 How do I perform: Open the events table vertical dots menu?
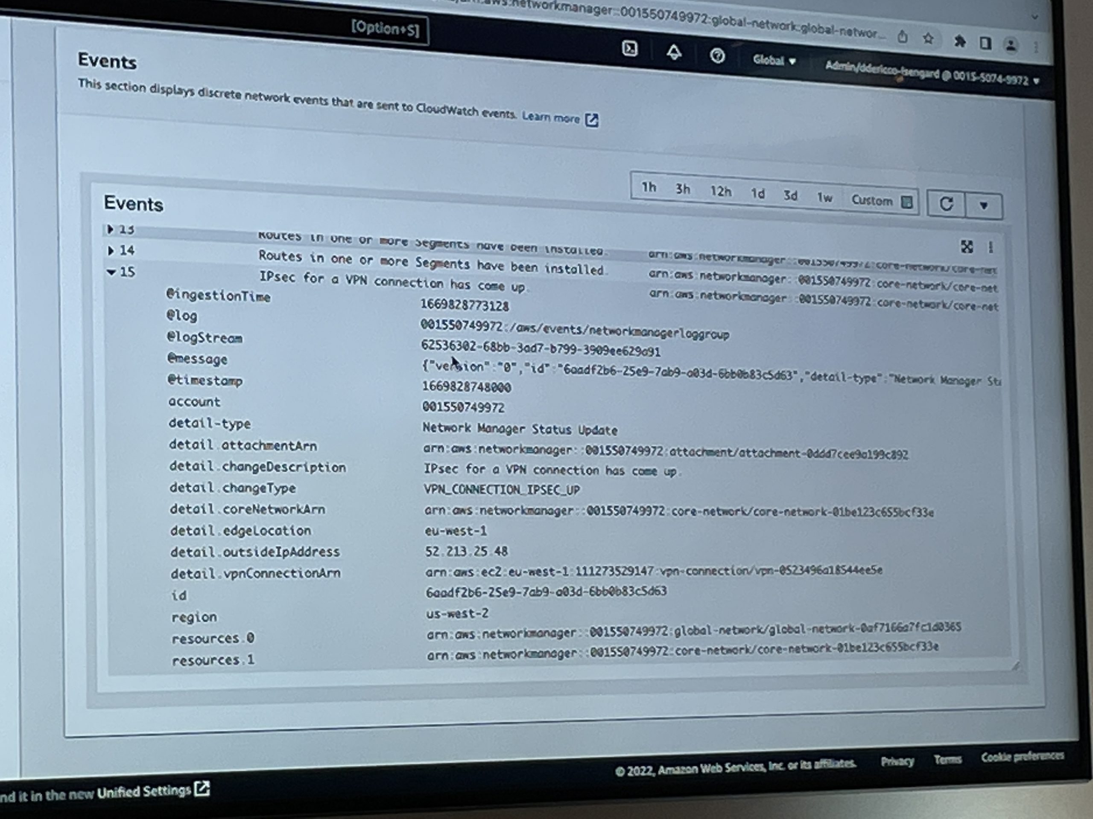990,247
